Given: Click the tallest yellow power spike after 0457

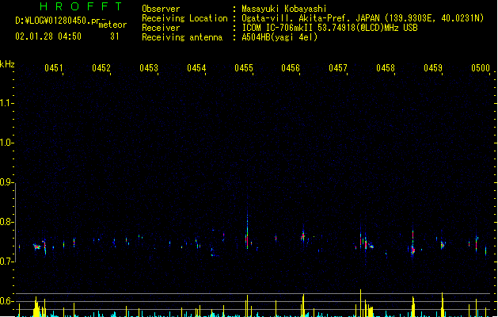Looking at the screenshot, I should pos(360,303).
